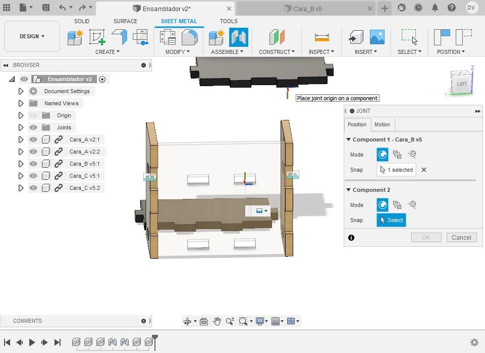Image resolution: width=485 pixels, height=353 pixels.
Task: Select the Unfold tool
Action: 141,37
